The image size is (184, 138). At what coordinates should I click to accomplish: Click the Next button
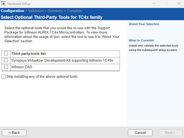tap(170, 133)
